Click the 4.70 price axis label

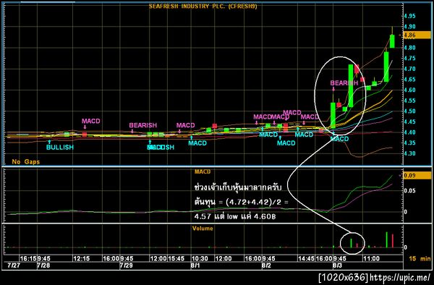click(x=409, y=69)
